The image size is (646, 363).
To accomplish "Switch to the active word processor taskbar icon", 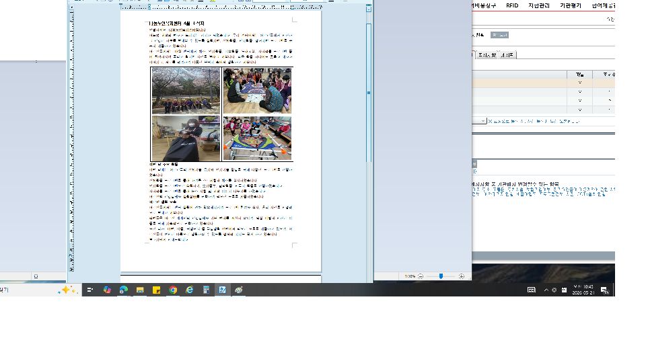I will point(223,290).
